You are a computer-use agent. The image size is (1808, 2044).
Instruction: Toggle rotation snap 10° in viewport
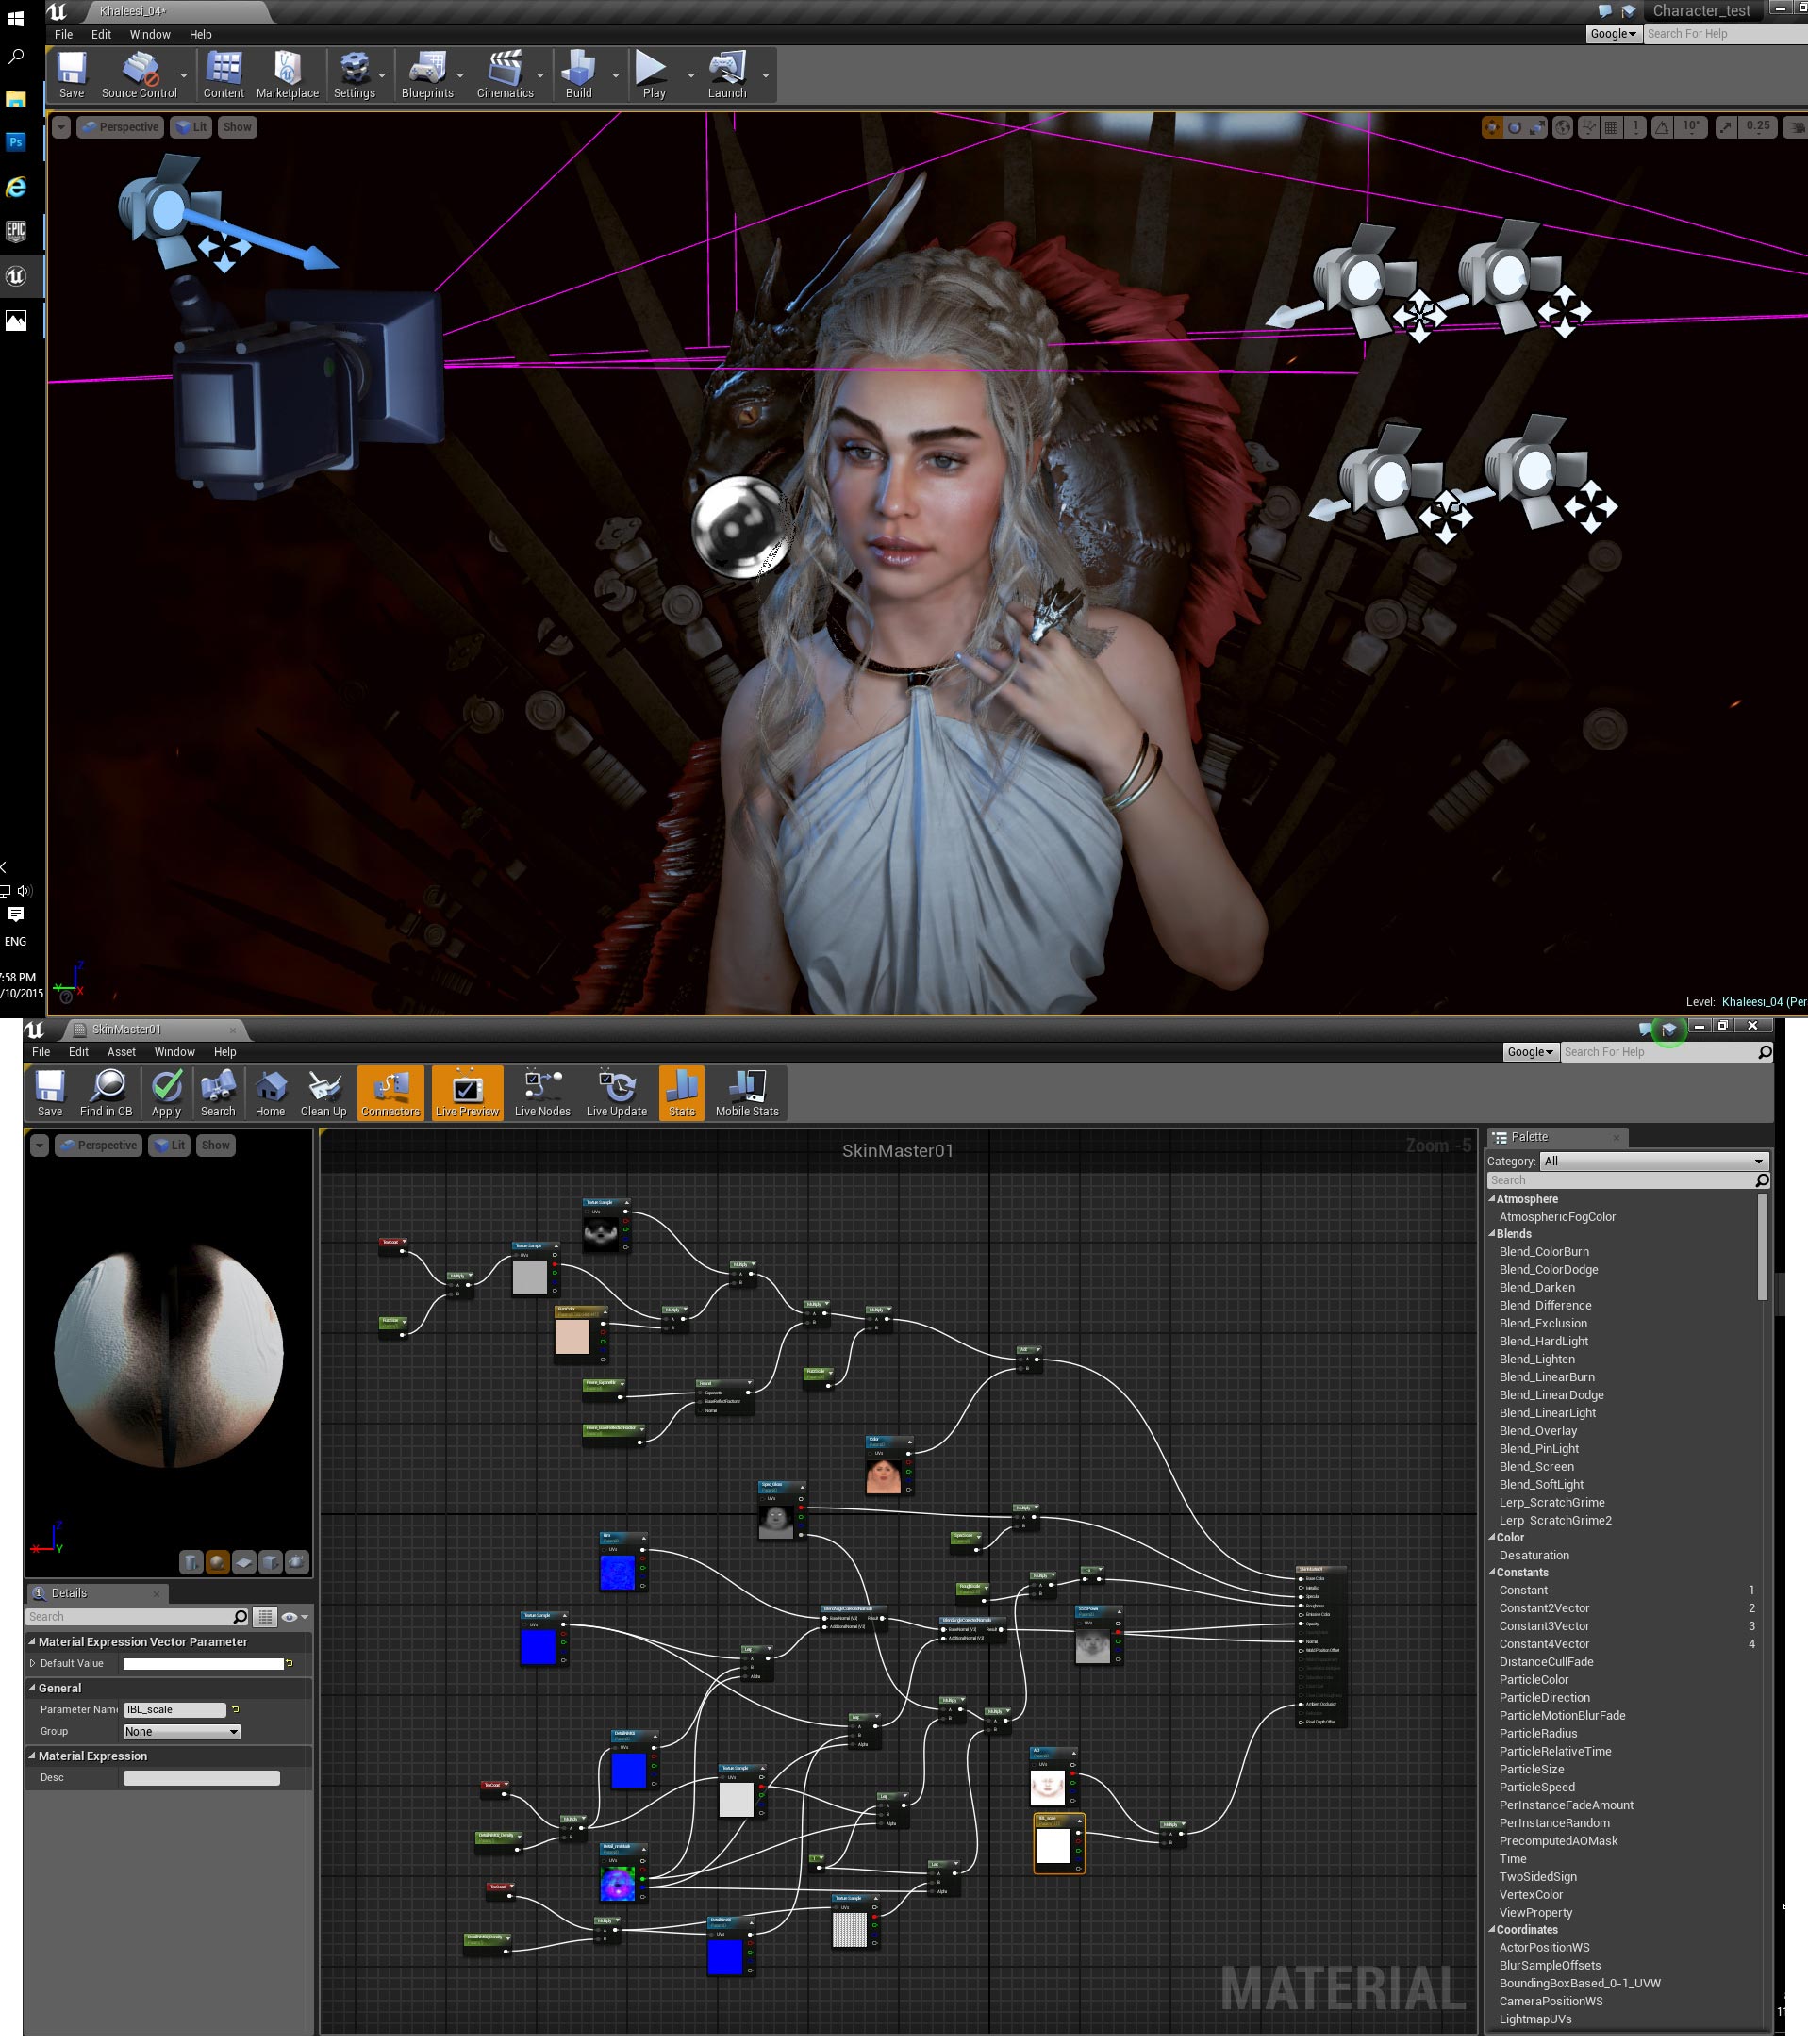click(x=1691, y=127)
